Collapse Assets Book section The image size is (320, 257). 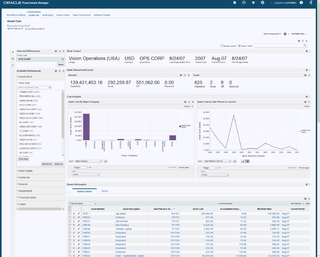(24, 77)
